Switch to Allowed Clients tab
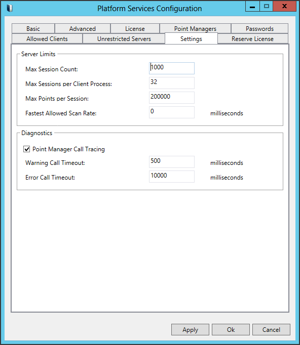300x345 pixels. 47,39
